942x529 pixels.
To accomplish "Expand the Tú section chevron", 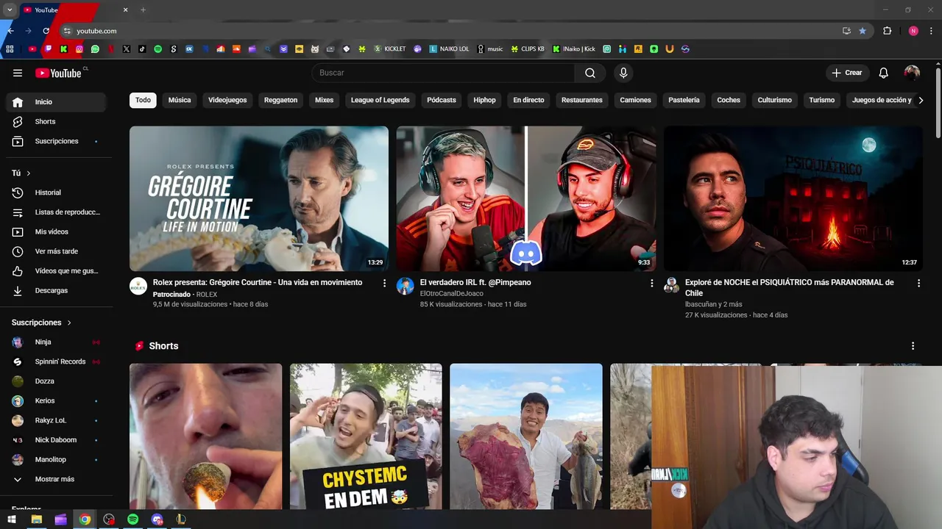I will pyautogui.click(x=29, y=173).
